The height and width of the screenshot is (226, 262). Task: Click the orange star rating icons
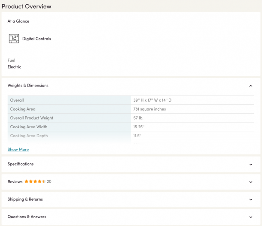(x=35, y=181)
